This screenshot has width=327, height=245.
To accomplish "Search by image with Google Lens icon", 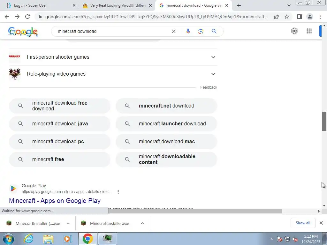I will [x=201, y=31].
